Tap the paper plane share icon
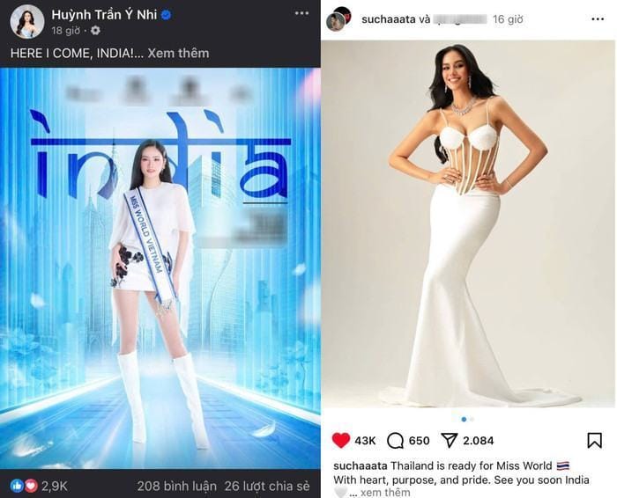Screen dimensions: 617x498 [x=449, y=440]
